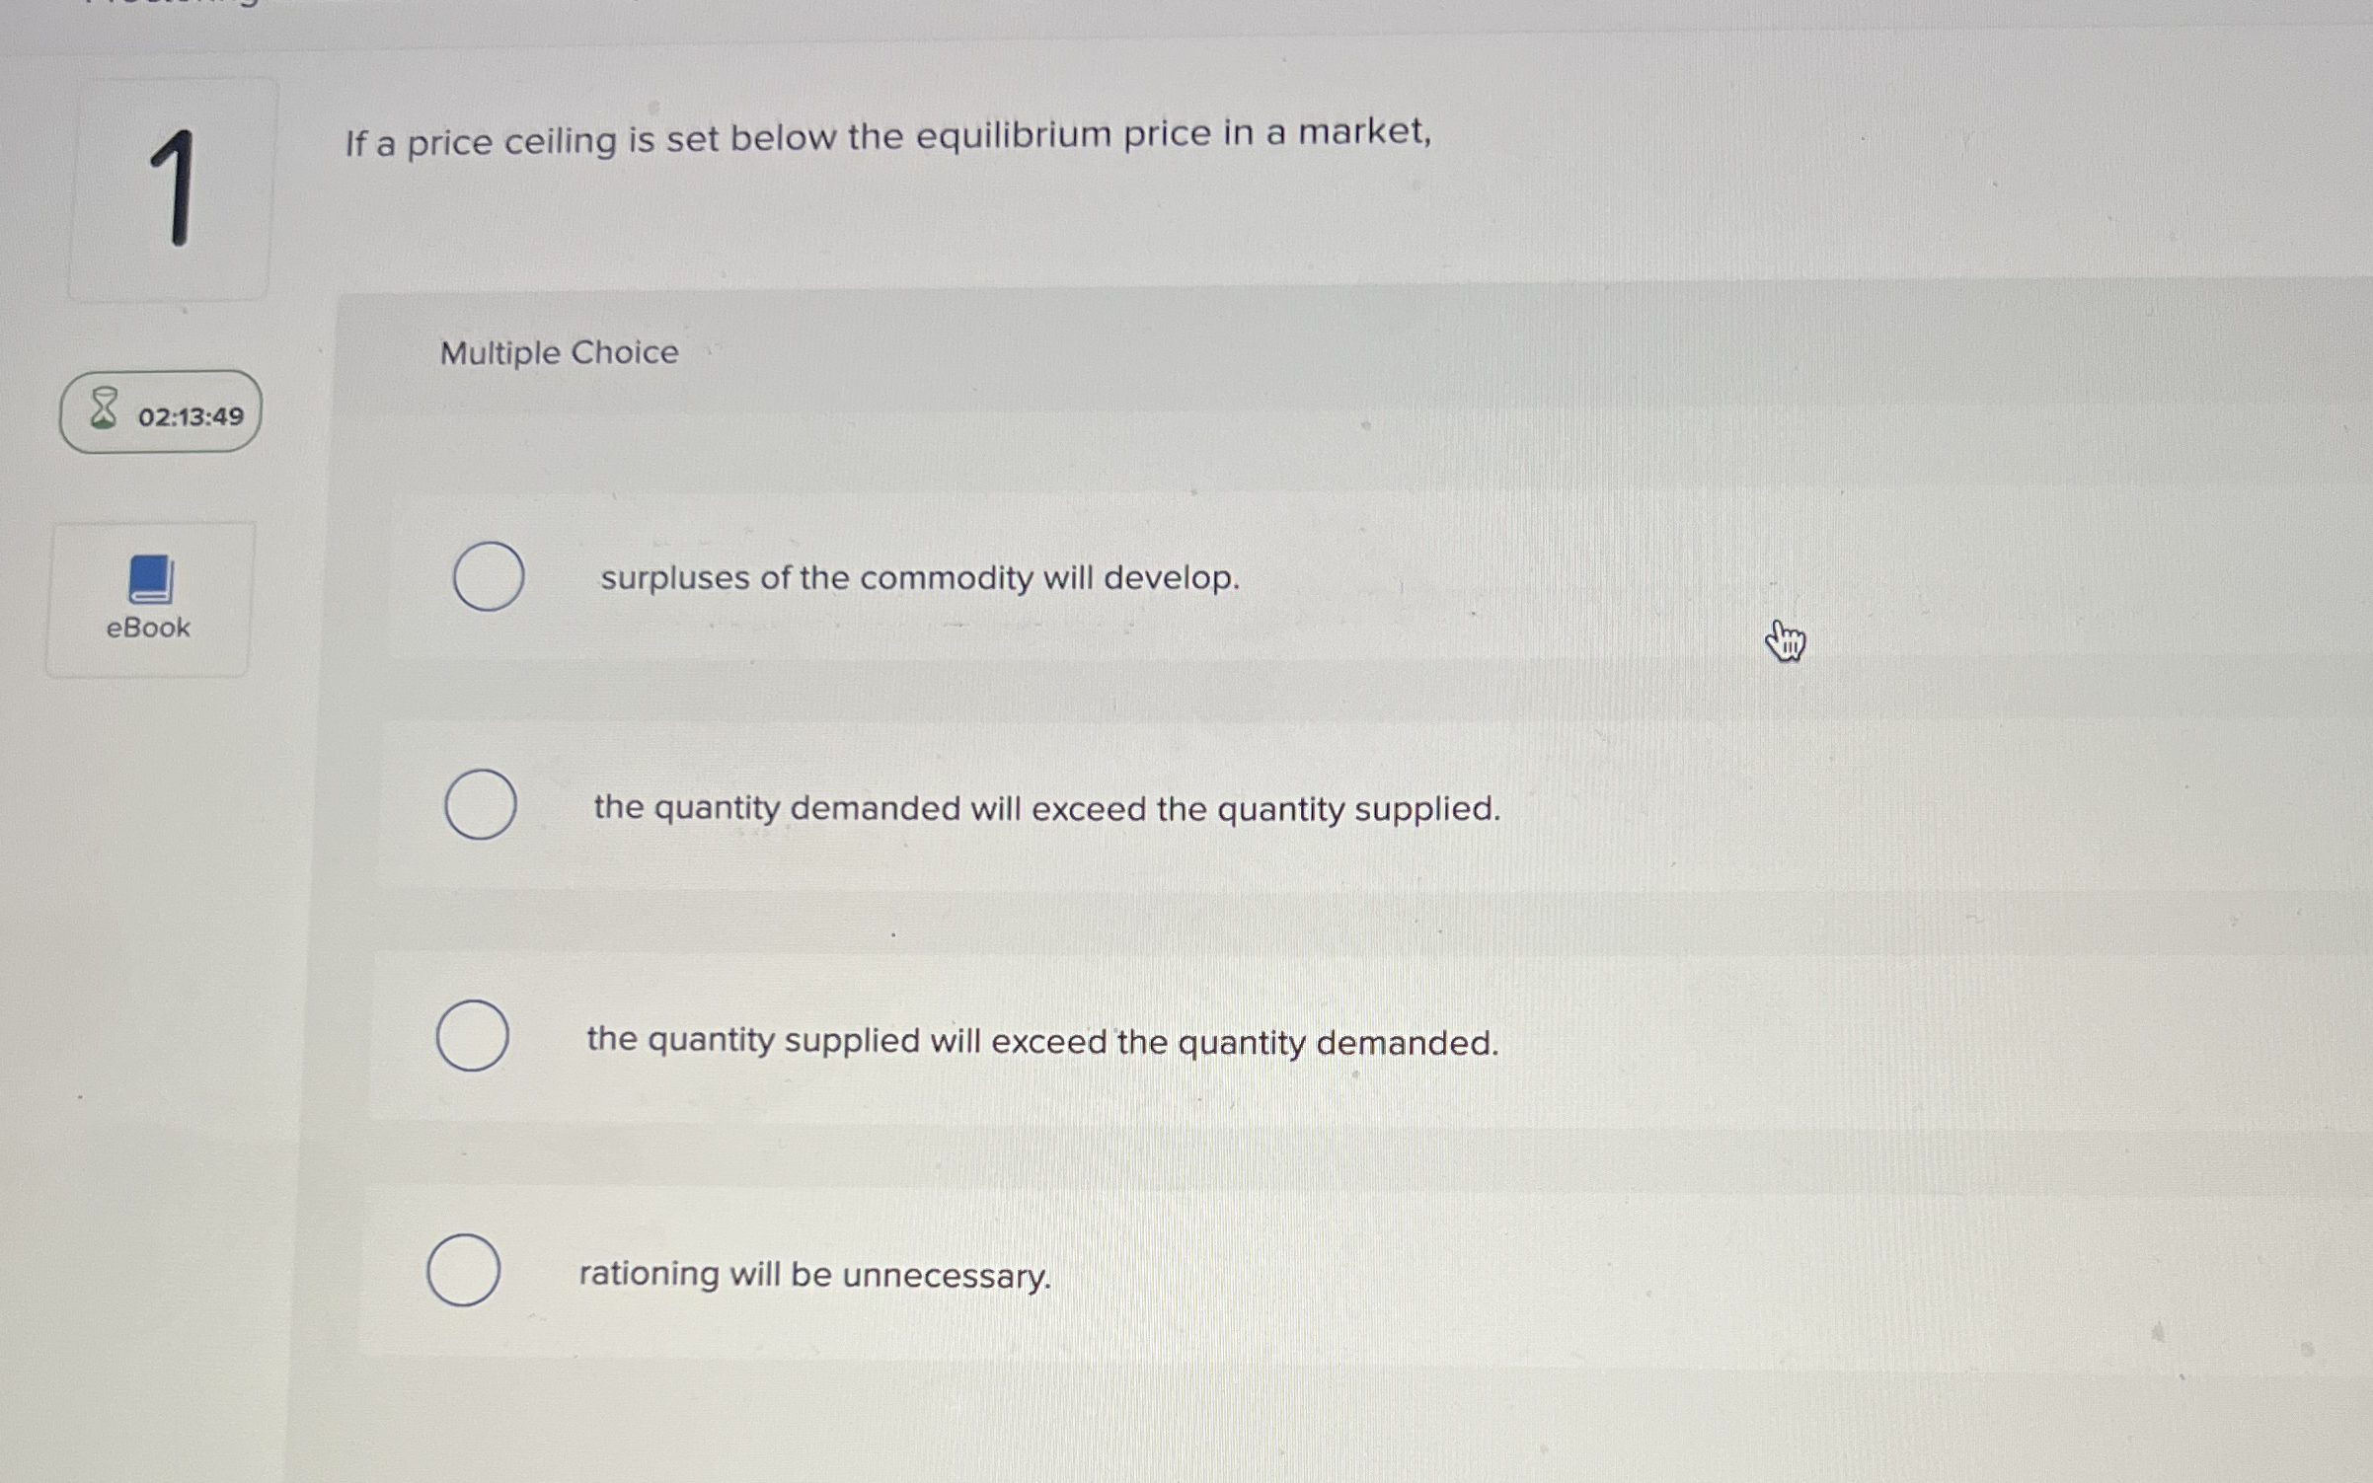Expand the Multiple Choice section header
Viewport: 2373px width, 1483px height.
pos(559,353)
